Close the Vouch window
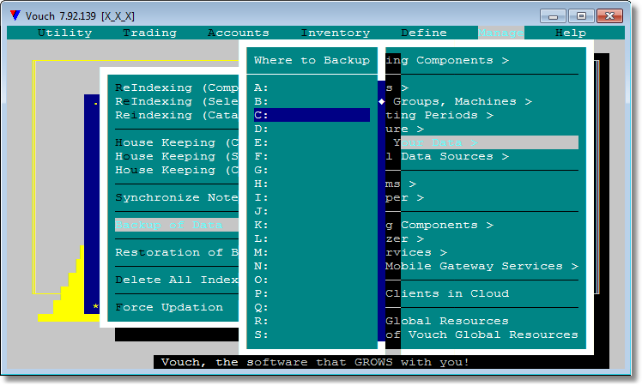Viewport: 642px width, 386px height. coord(609,16)
